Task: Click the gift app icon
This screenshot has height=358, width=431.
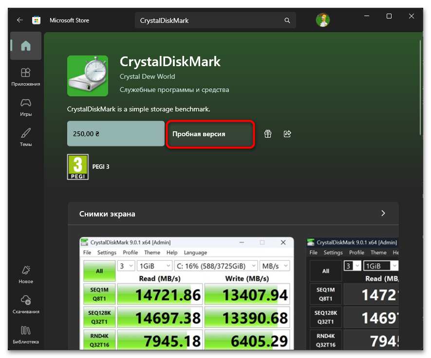Action: click(268, 134)
